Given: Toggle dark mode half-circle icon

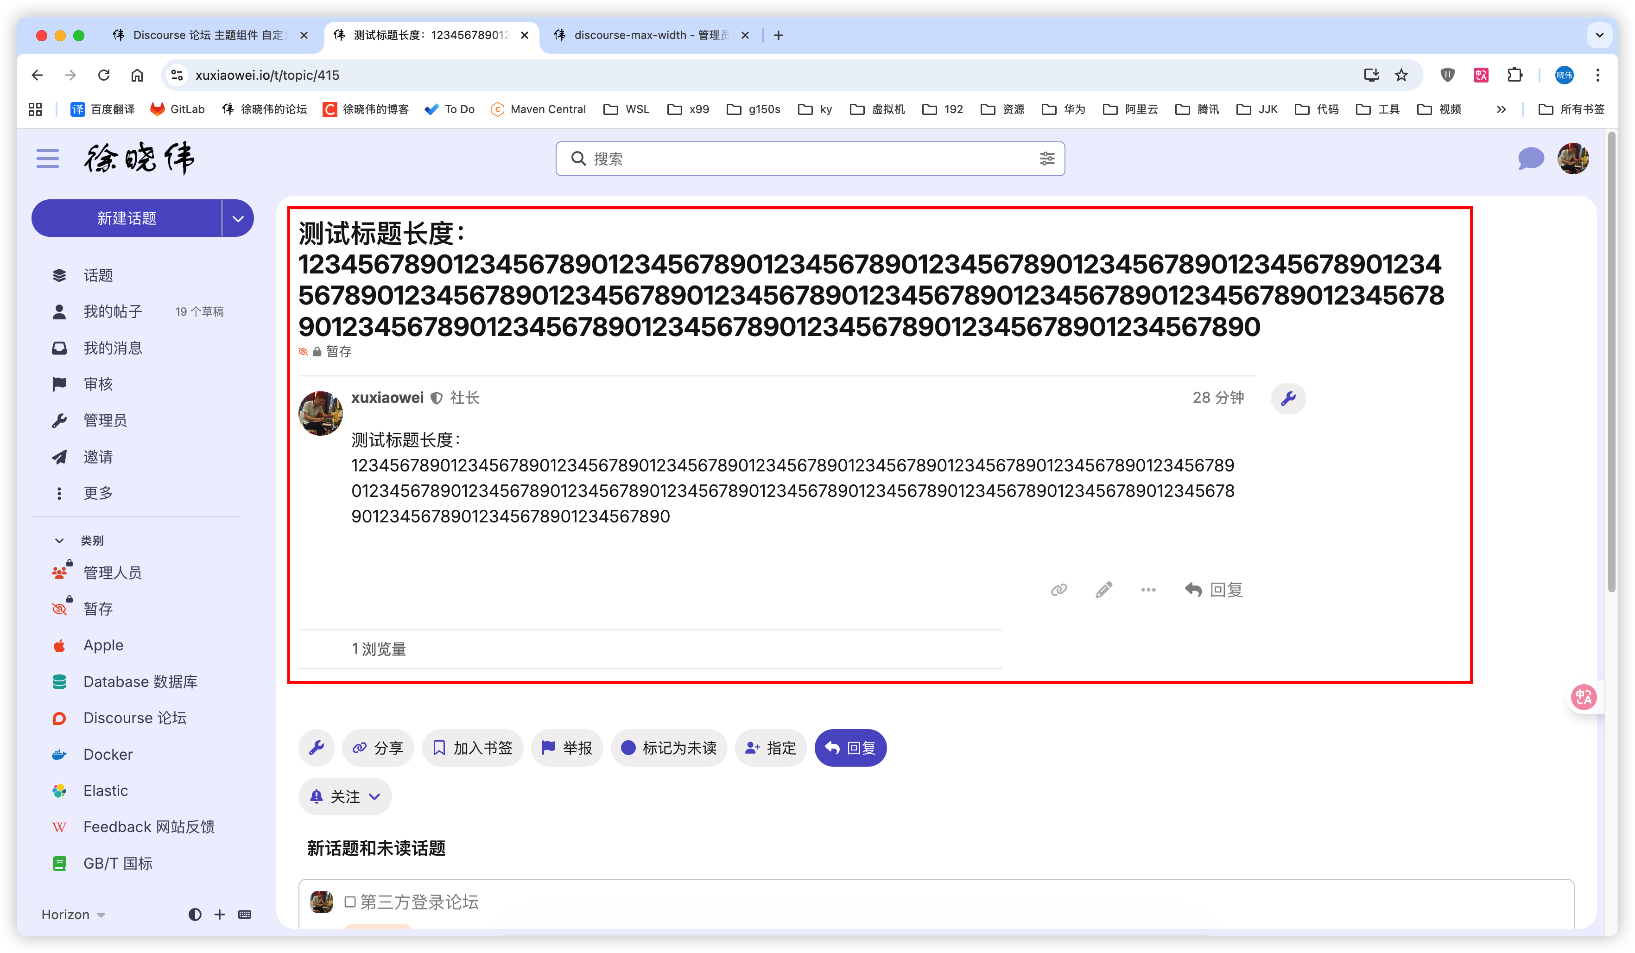Looking at the screenshot, I should point(195,914).
